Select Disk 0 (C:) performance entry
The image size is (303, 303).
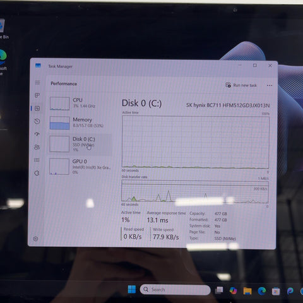(x=80, y=145)
